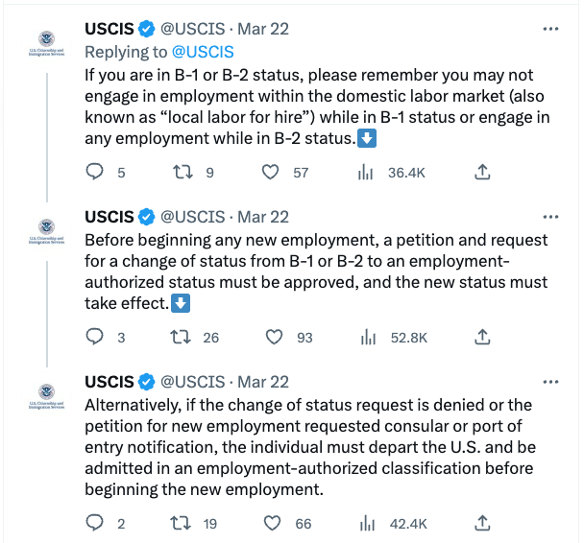Open the Mar 22 timestamp on the second tweet
This screenshot has width=584, height=543.
pos(263,217)
